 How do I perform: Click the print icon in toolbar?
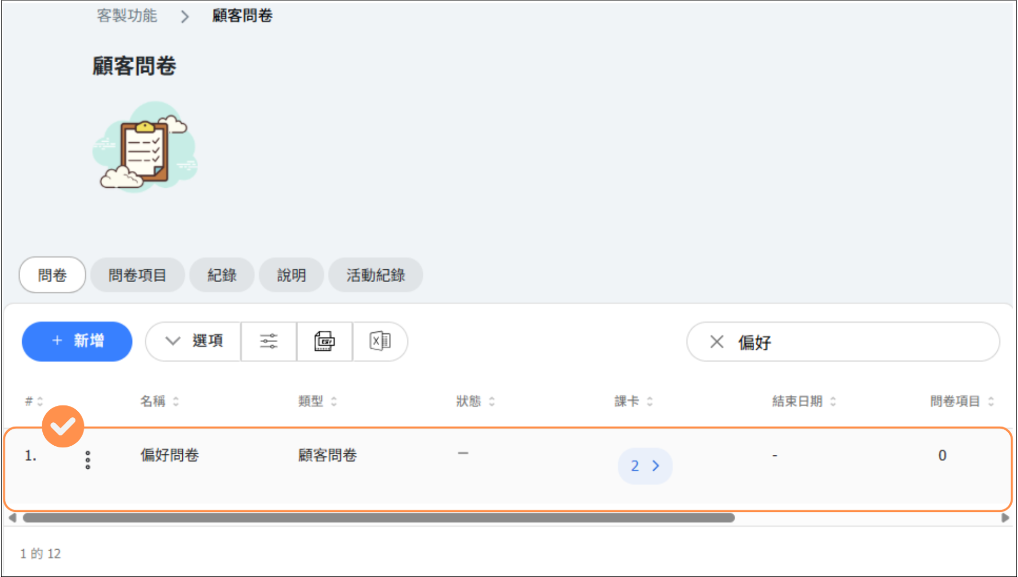[324, 341]
